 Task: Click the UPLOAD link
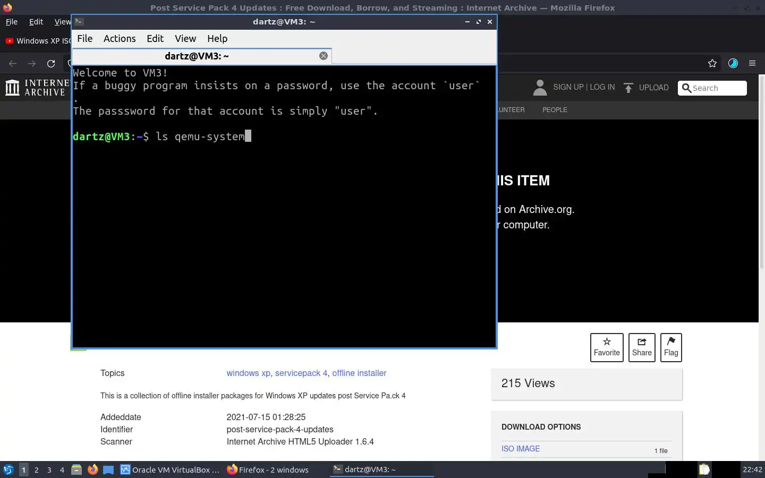coord(654,88)
